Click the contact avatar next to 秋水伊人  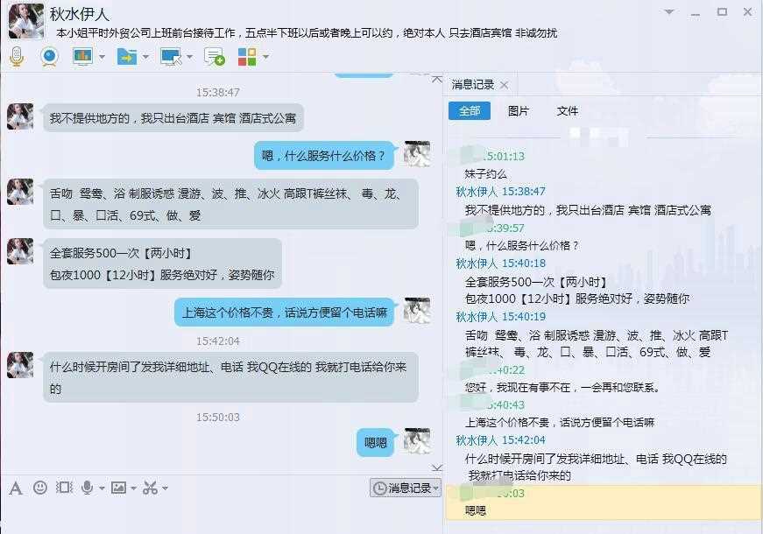point(25,20)
